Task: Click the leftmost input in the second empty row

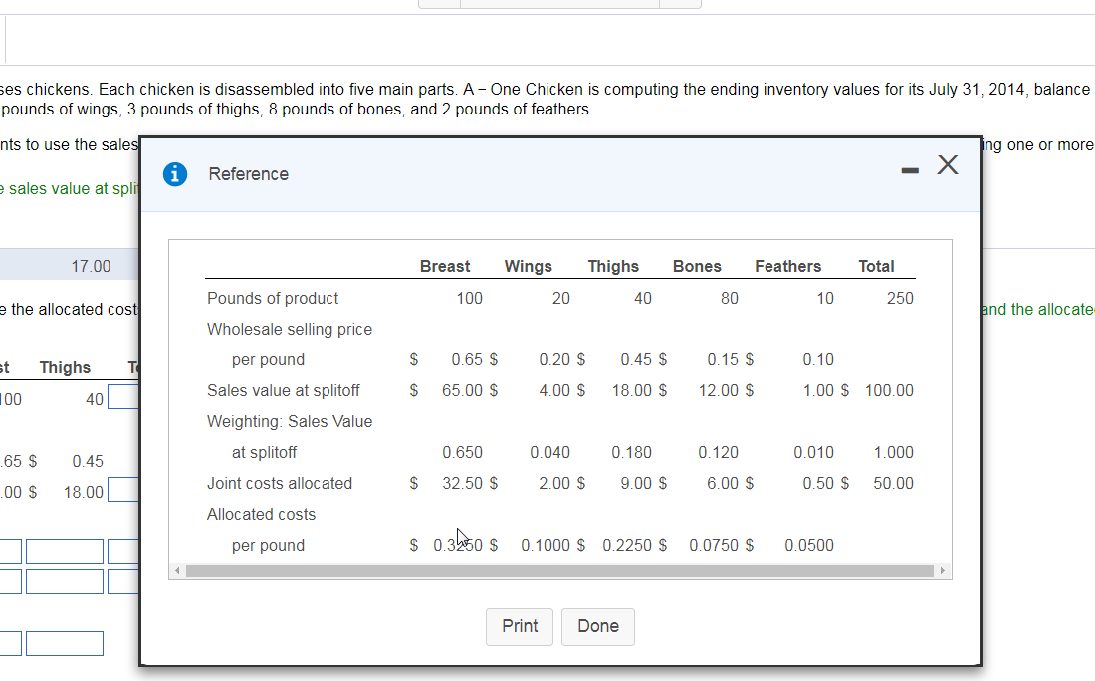Action: 10,580
